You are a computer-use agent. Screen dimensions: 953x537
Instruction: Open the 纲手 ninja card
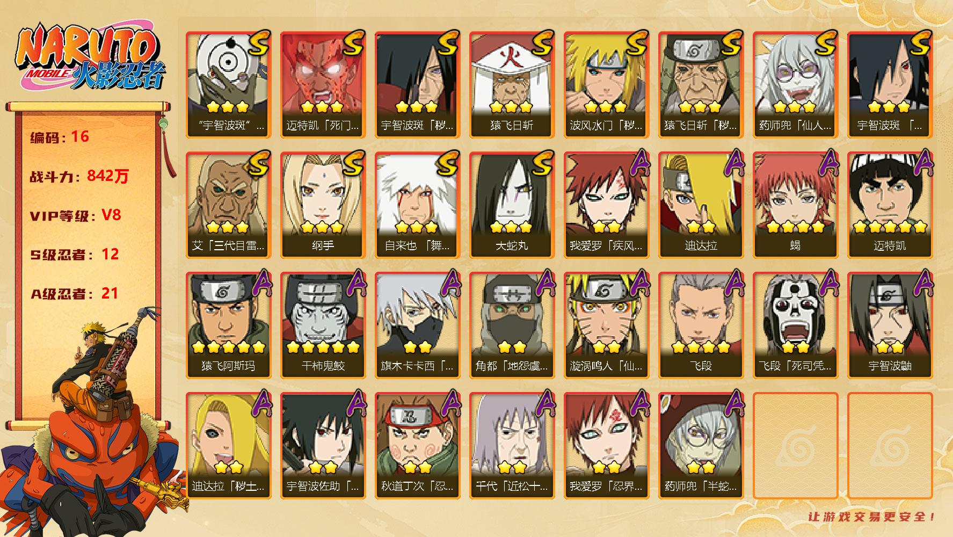tap(323, 205)
